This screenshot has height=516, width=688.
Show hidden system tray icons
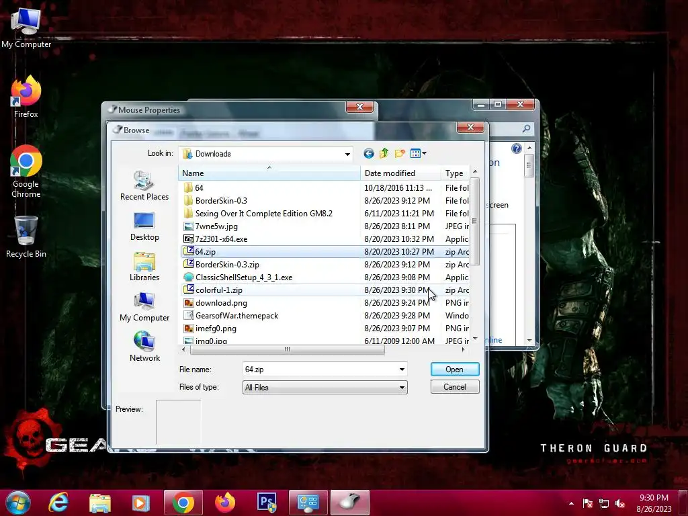(571, 504)
